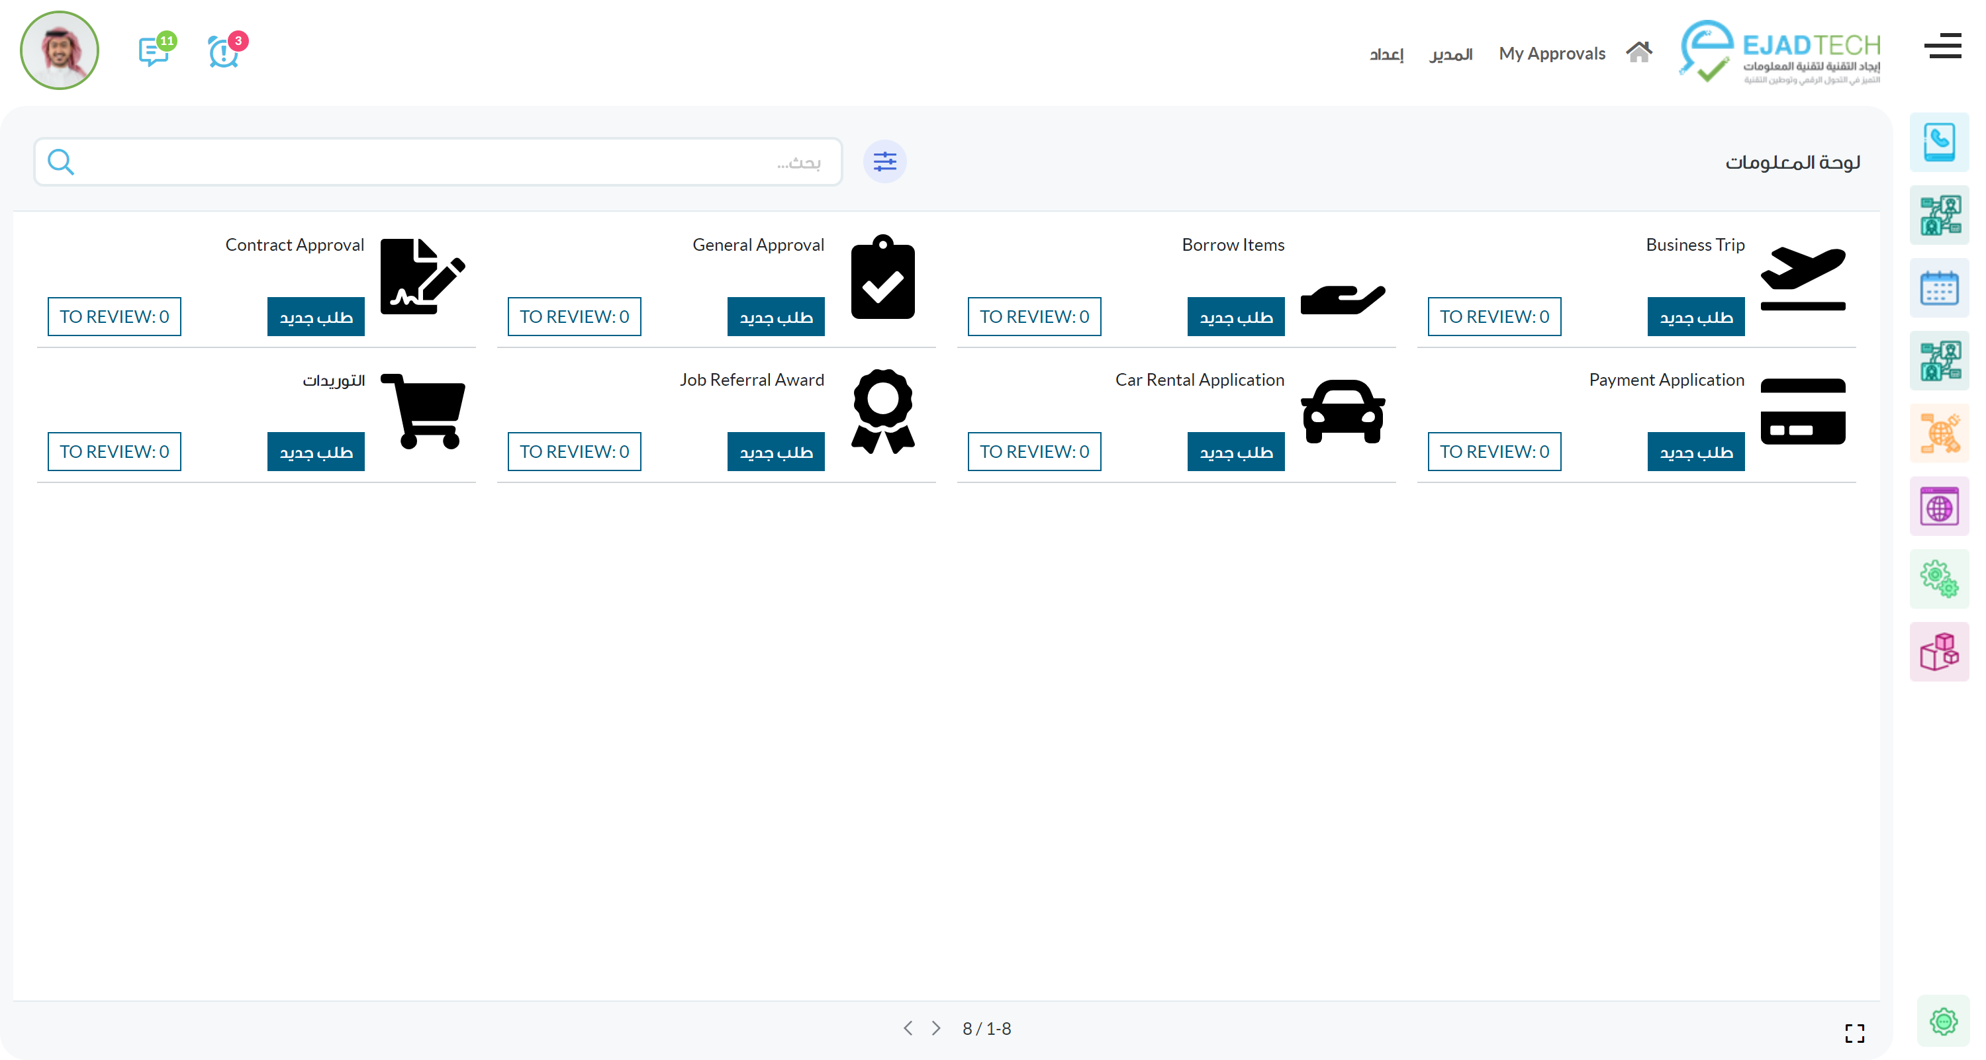The height and width of the screenshot is (1060, 1986).
Task: Open the pink boxes inventory sidebar icon
Action: (x=1938, y=652)
